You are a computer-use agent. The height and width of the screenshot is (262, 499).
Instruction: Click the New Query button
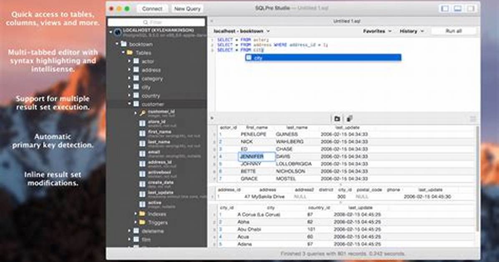(x=187, y=9)
